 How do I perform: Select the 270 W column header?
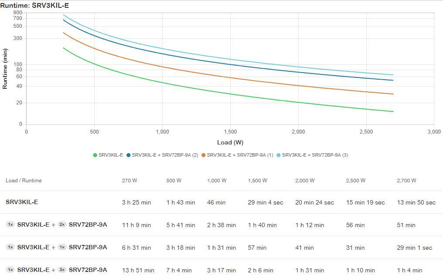tap(129, 181)
